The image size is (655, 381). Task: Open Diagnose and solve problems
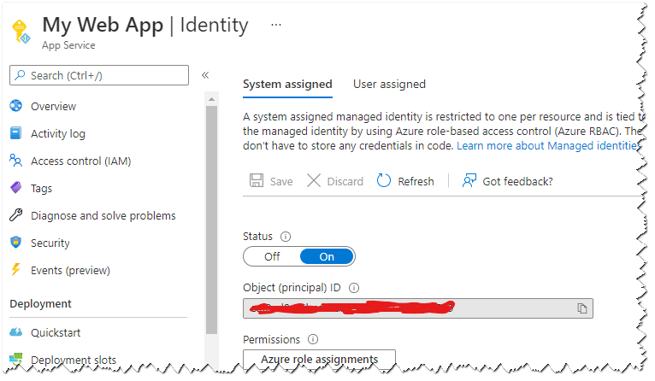(x=103, y=216)
